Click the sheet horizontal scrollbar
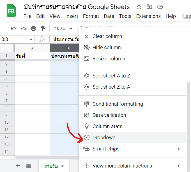Image resolution: width=191 pixels, height=172 pixels. 47,157
